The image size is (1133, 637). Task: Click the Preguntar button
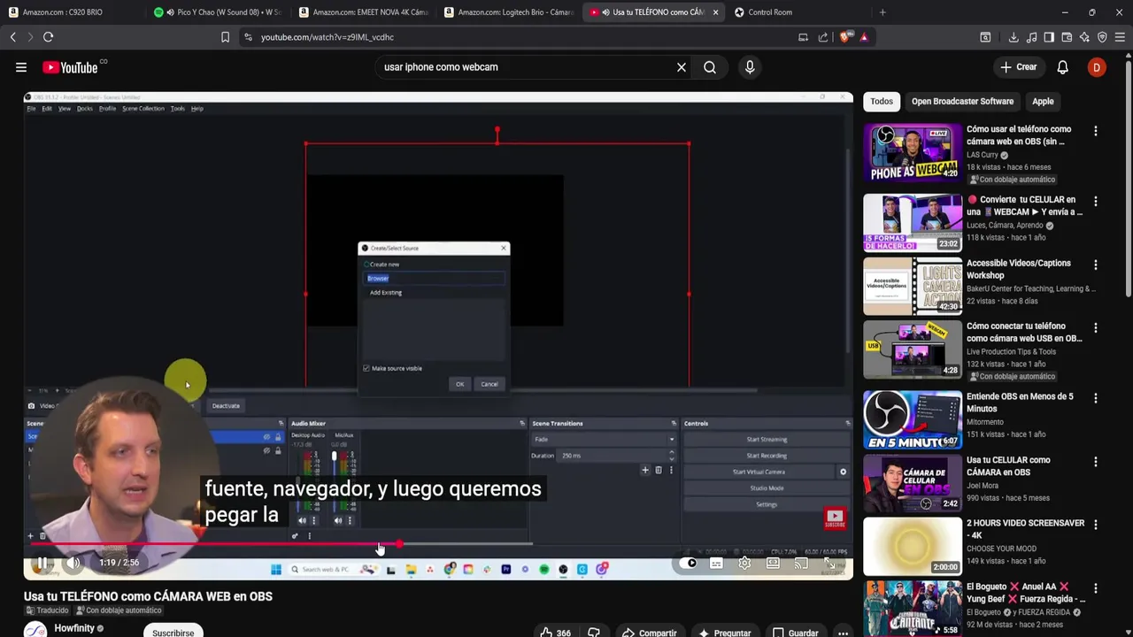point(724,633)
